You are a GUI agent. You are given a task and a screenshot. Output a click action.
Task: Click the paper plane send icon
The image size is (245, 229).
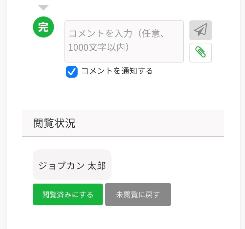(x=201, y=30)
